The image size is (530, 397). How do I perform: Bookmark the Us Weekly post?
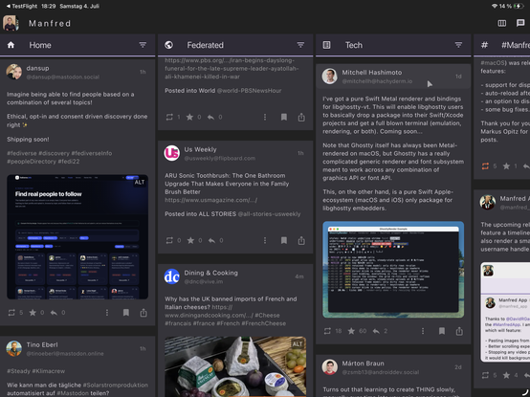coord(283,240)
